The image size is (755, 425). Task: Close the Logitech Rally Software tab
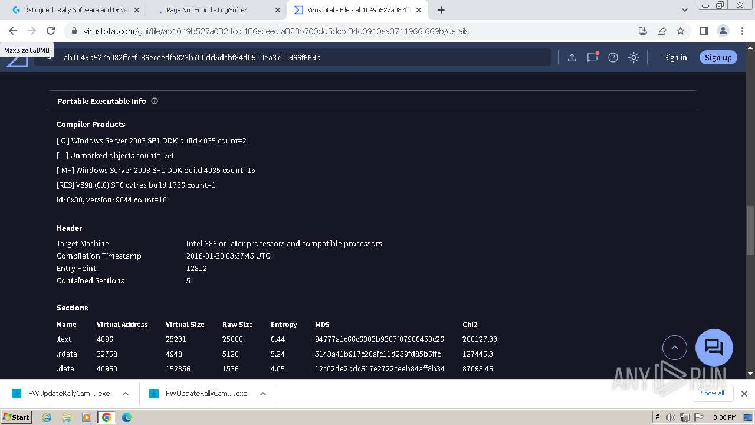click(137, 10)
